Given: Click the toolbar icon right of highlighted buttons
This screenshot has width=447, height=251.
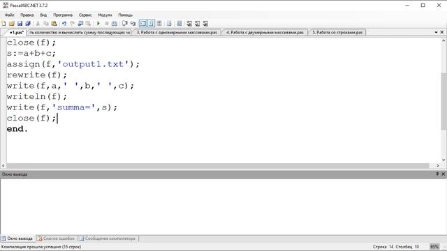Looking at the screenshot, I should 159,24.
